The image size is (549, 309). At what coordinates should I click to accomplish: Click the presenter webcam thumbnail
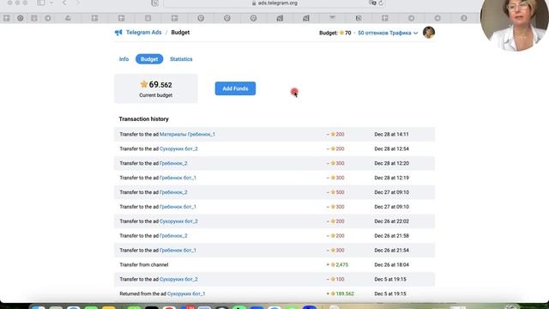[x=514, y=25]
